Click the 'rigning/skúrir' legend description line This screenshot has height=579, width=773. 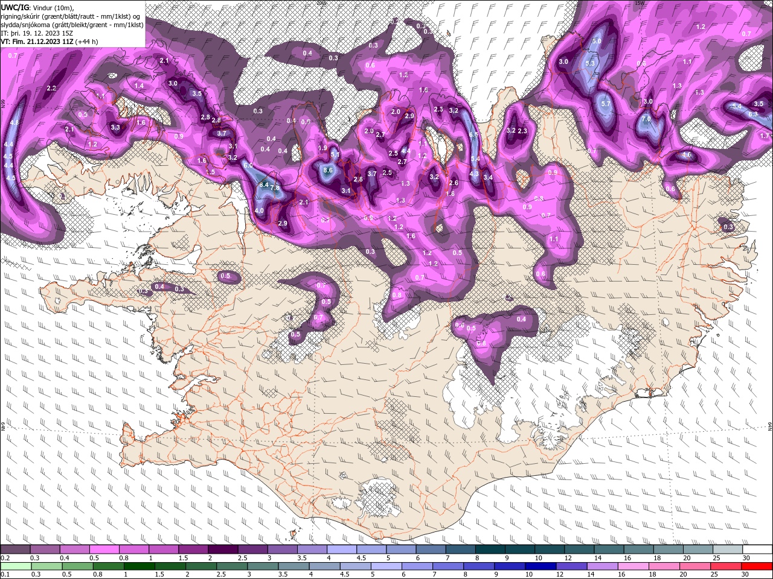(x=71, y=16)
